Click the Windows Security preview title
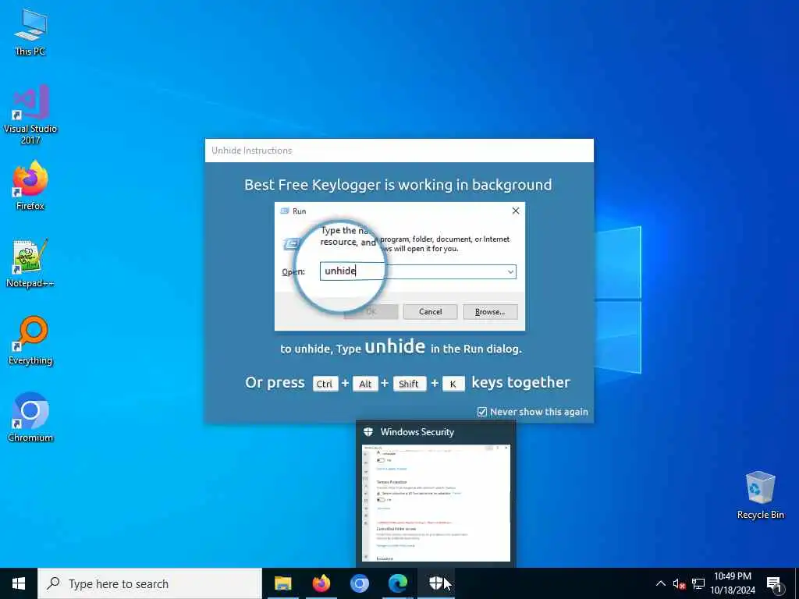This screenshot has height=599, width=799. 417,432
